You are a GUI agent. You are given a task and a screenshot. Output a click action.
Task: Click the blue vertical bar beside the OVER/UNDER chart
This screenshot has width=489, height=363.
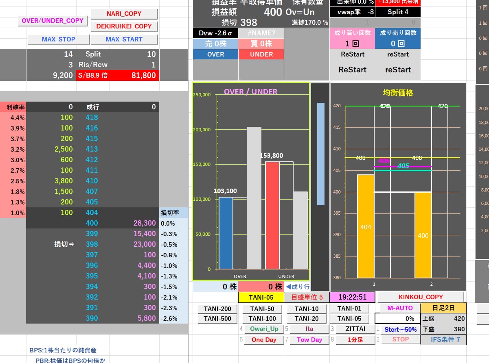(321, 154)
